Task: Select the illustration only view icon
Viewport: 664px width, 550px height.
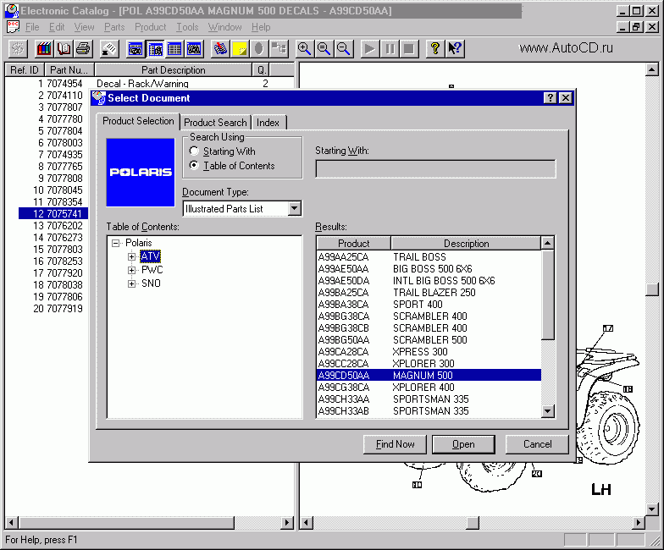Action: [x=194, y=49]
